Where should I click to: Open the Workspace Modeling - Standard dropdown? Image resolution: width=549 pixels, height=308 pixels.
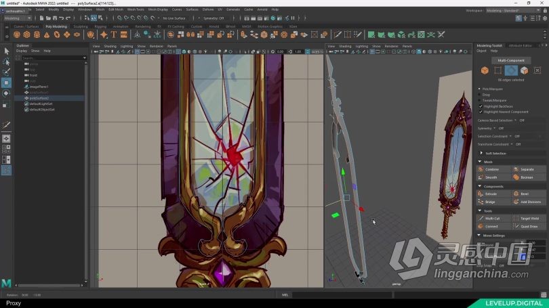click(x=513, y=10)
